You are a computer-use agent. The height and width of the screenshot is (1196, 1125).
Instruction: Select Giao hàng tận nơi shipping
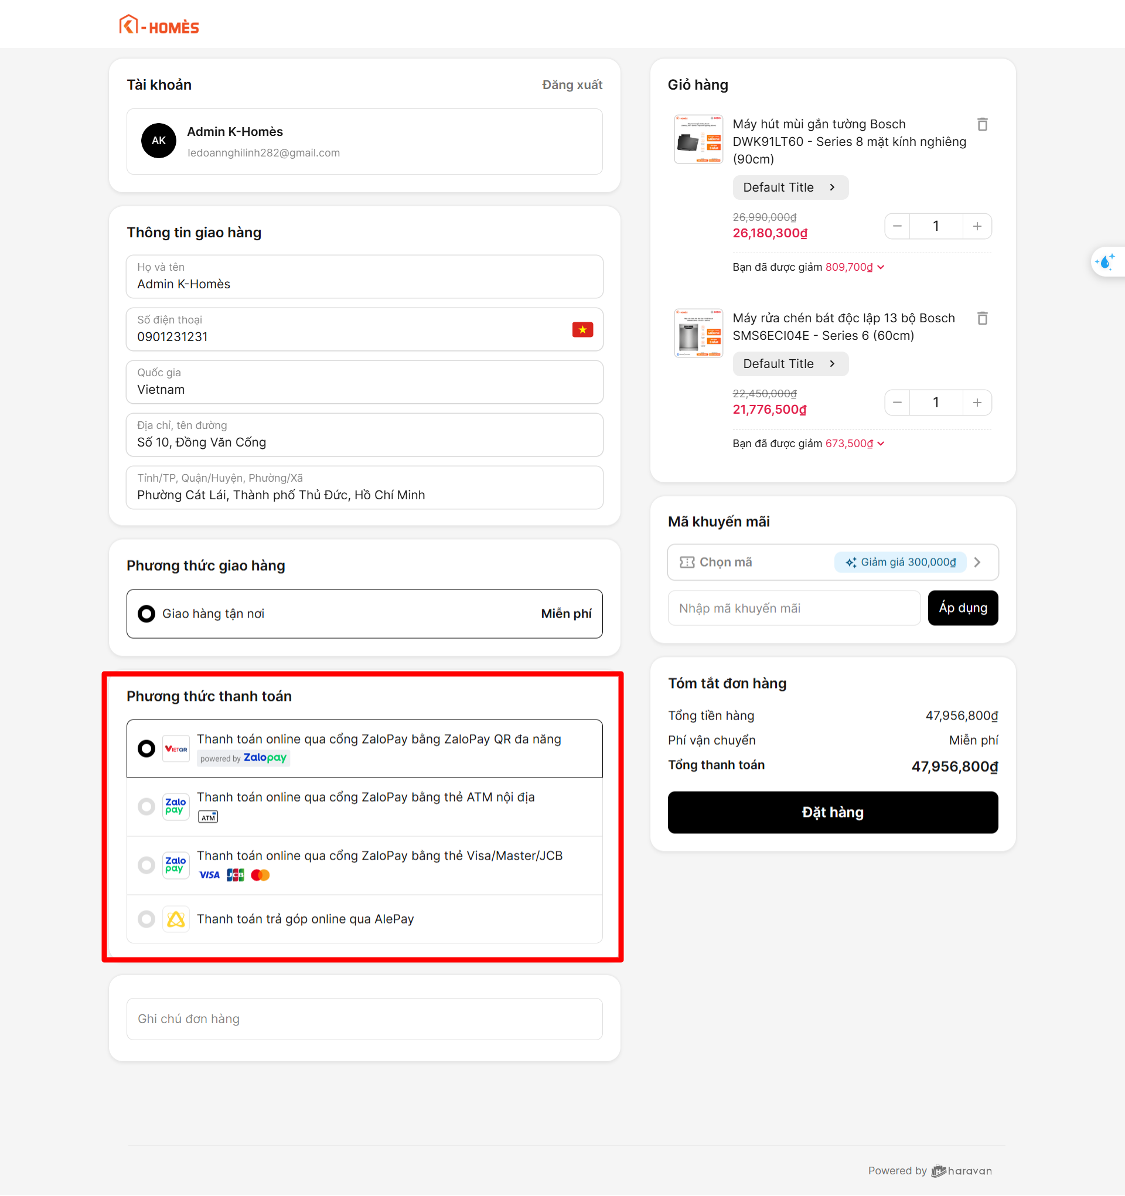146,614
